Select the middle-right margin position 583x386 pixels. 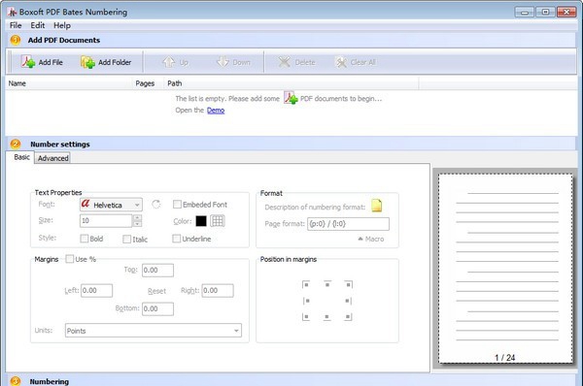click(x=348, y=301)
